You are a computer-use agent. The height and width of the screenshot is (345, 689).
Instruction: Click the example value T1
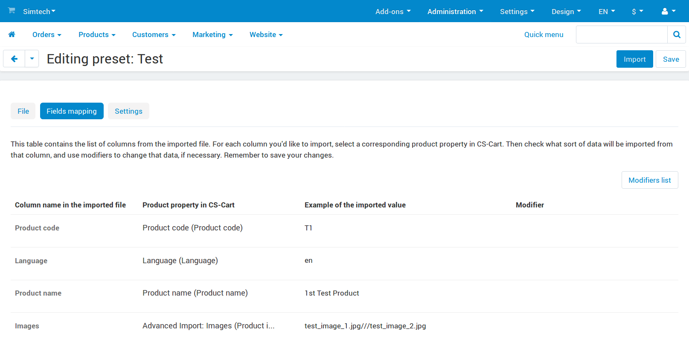tap(308, 228)
